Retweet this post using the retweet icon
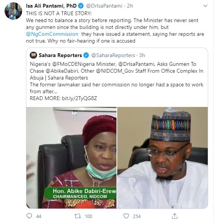Image resolution: width=215 pixels, height=223 pixels. [x=78, y=216]
